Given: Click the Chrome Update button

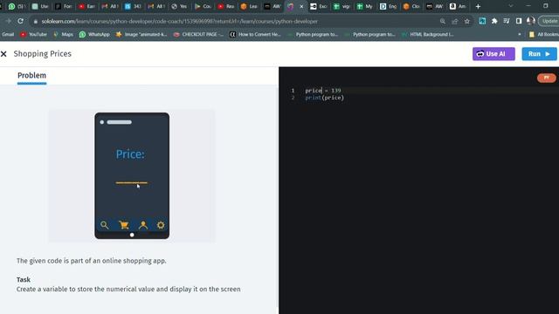Looking at the screenshot, I should 549,21.
